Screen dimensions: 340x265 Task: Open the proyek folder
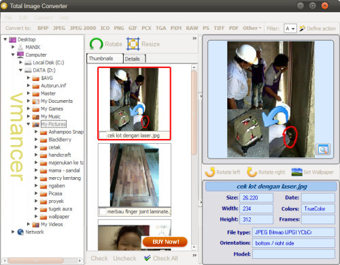point(56,202)
